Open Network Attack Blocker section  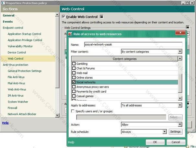[x=22, y=114]
